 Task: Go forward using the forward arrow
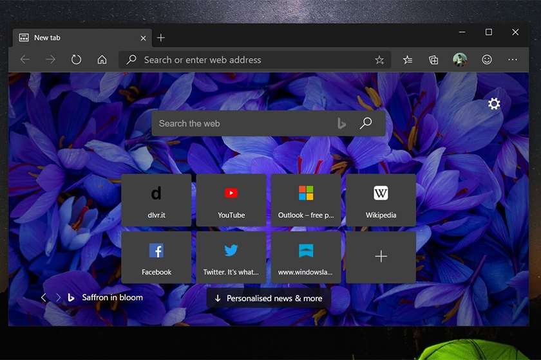[x=50, y=60]
